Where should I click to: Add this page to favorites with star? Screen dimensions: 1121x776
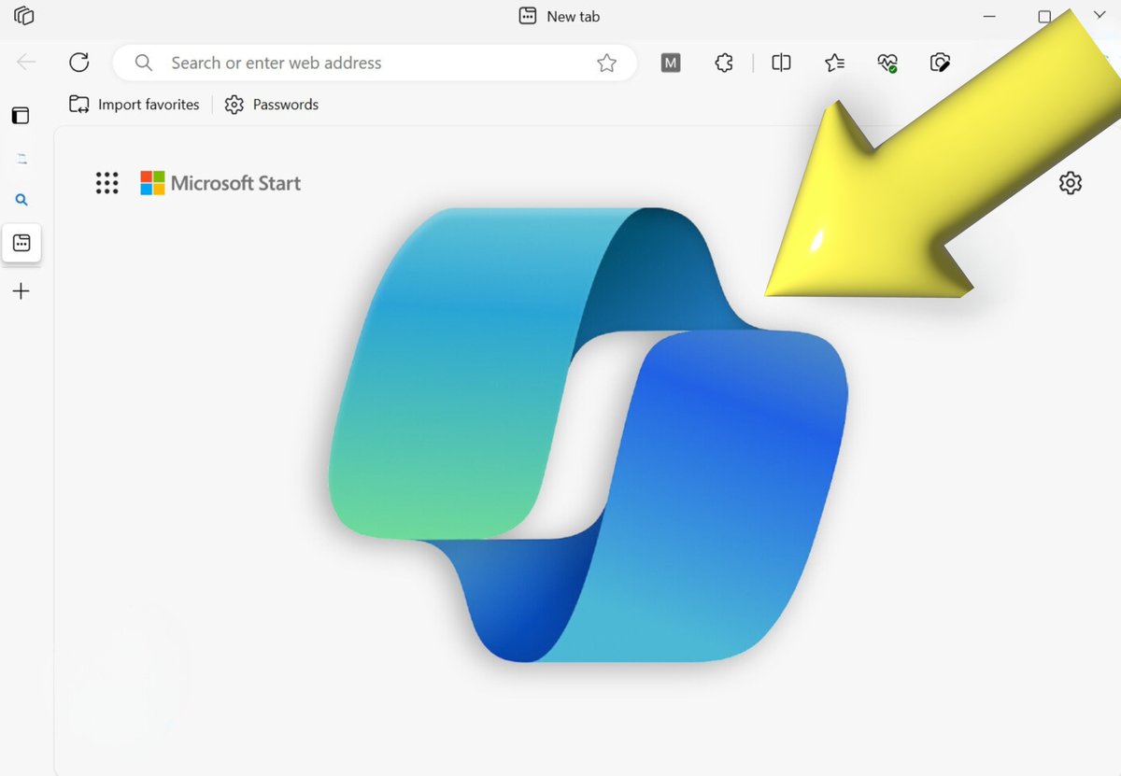(x=607, y=63)
